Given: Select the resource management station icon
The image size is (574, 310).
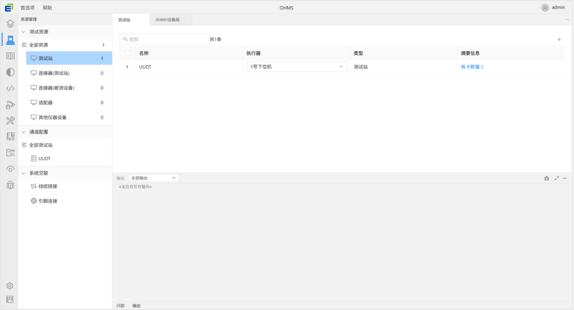Looking at the screenshot, I should pyautogui.click(x=10, y=40).
